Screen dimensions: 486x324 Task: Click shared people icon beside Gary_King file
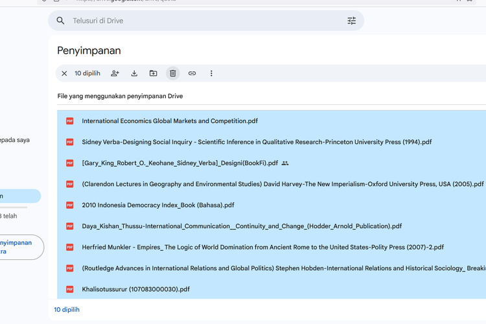(285, 163)
